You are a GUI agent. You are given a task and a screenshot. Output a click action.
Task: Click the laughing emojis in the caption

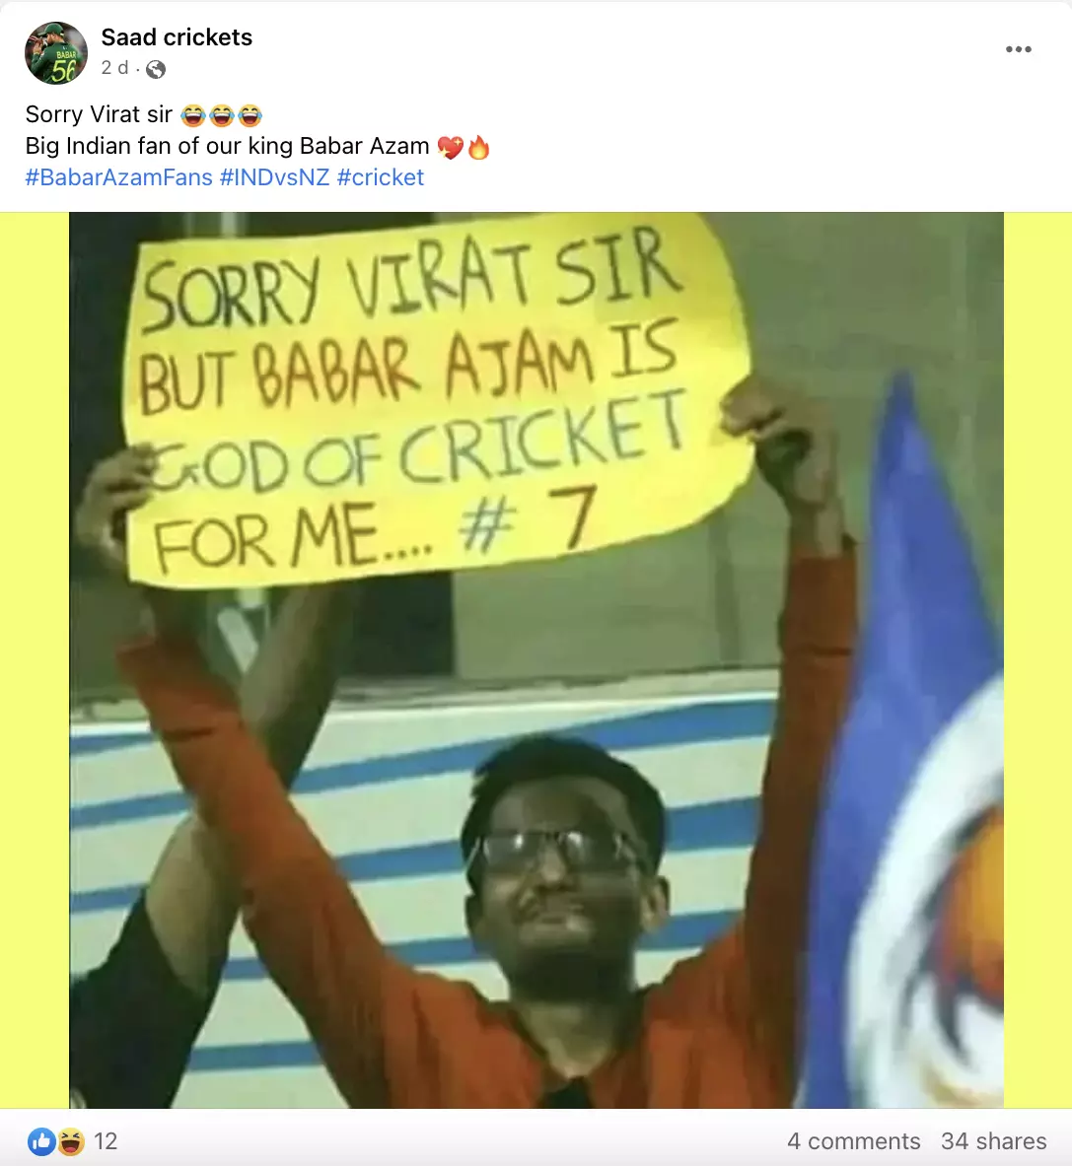click(x=221, y=115)
